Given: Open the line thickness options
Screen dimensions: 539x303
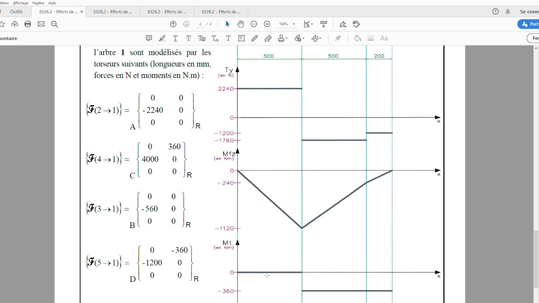Looking at the screenshot, I should [371, 38].
